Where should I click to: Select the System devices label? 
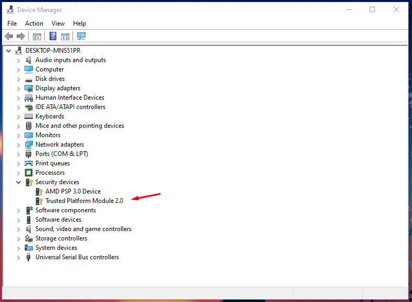(x=56, y=248)
